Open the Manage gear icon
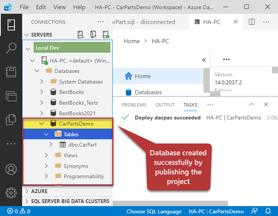 point(11,193)
